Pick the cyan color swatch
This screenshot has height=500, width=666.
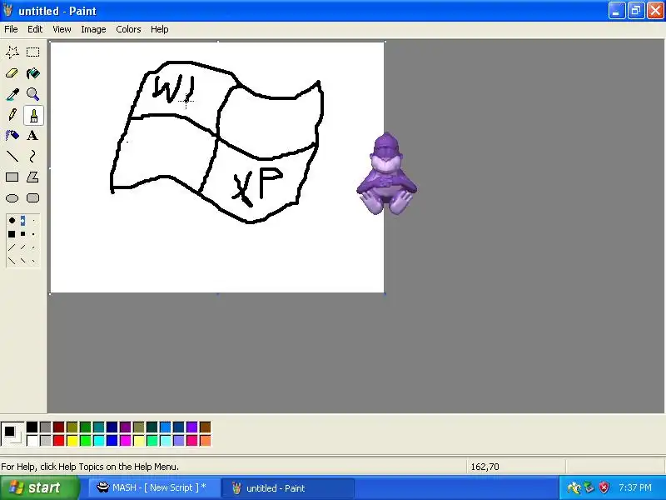pos(98,441)
